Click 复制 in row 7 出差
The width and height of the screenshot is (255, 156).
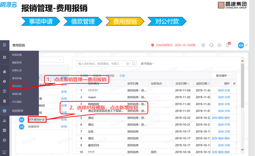pyautogui.click(x=221, y=132)
